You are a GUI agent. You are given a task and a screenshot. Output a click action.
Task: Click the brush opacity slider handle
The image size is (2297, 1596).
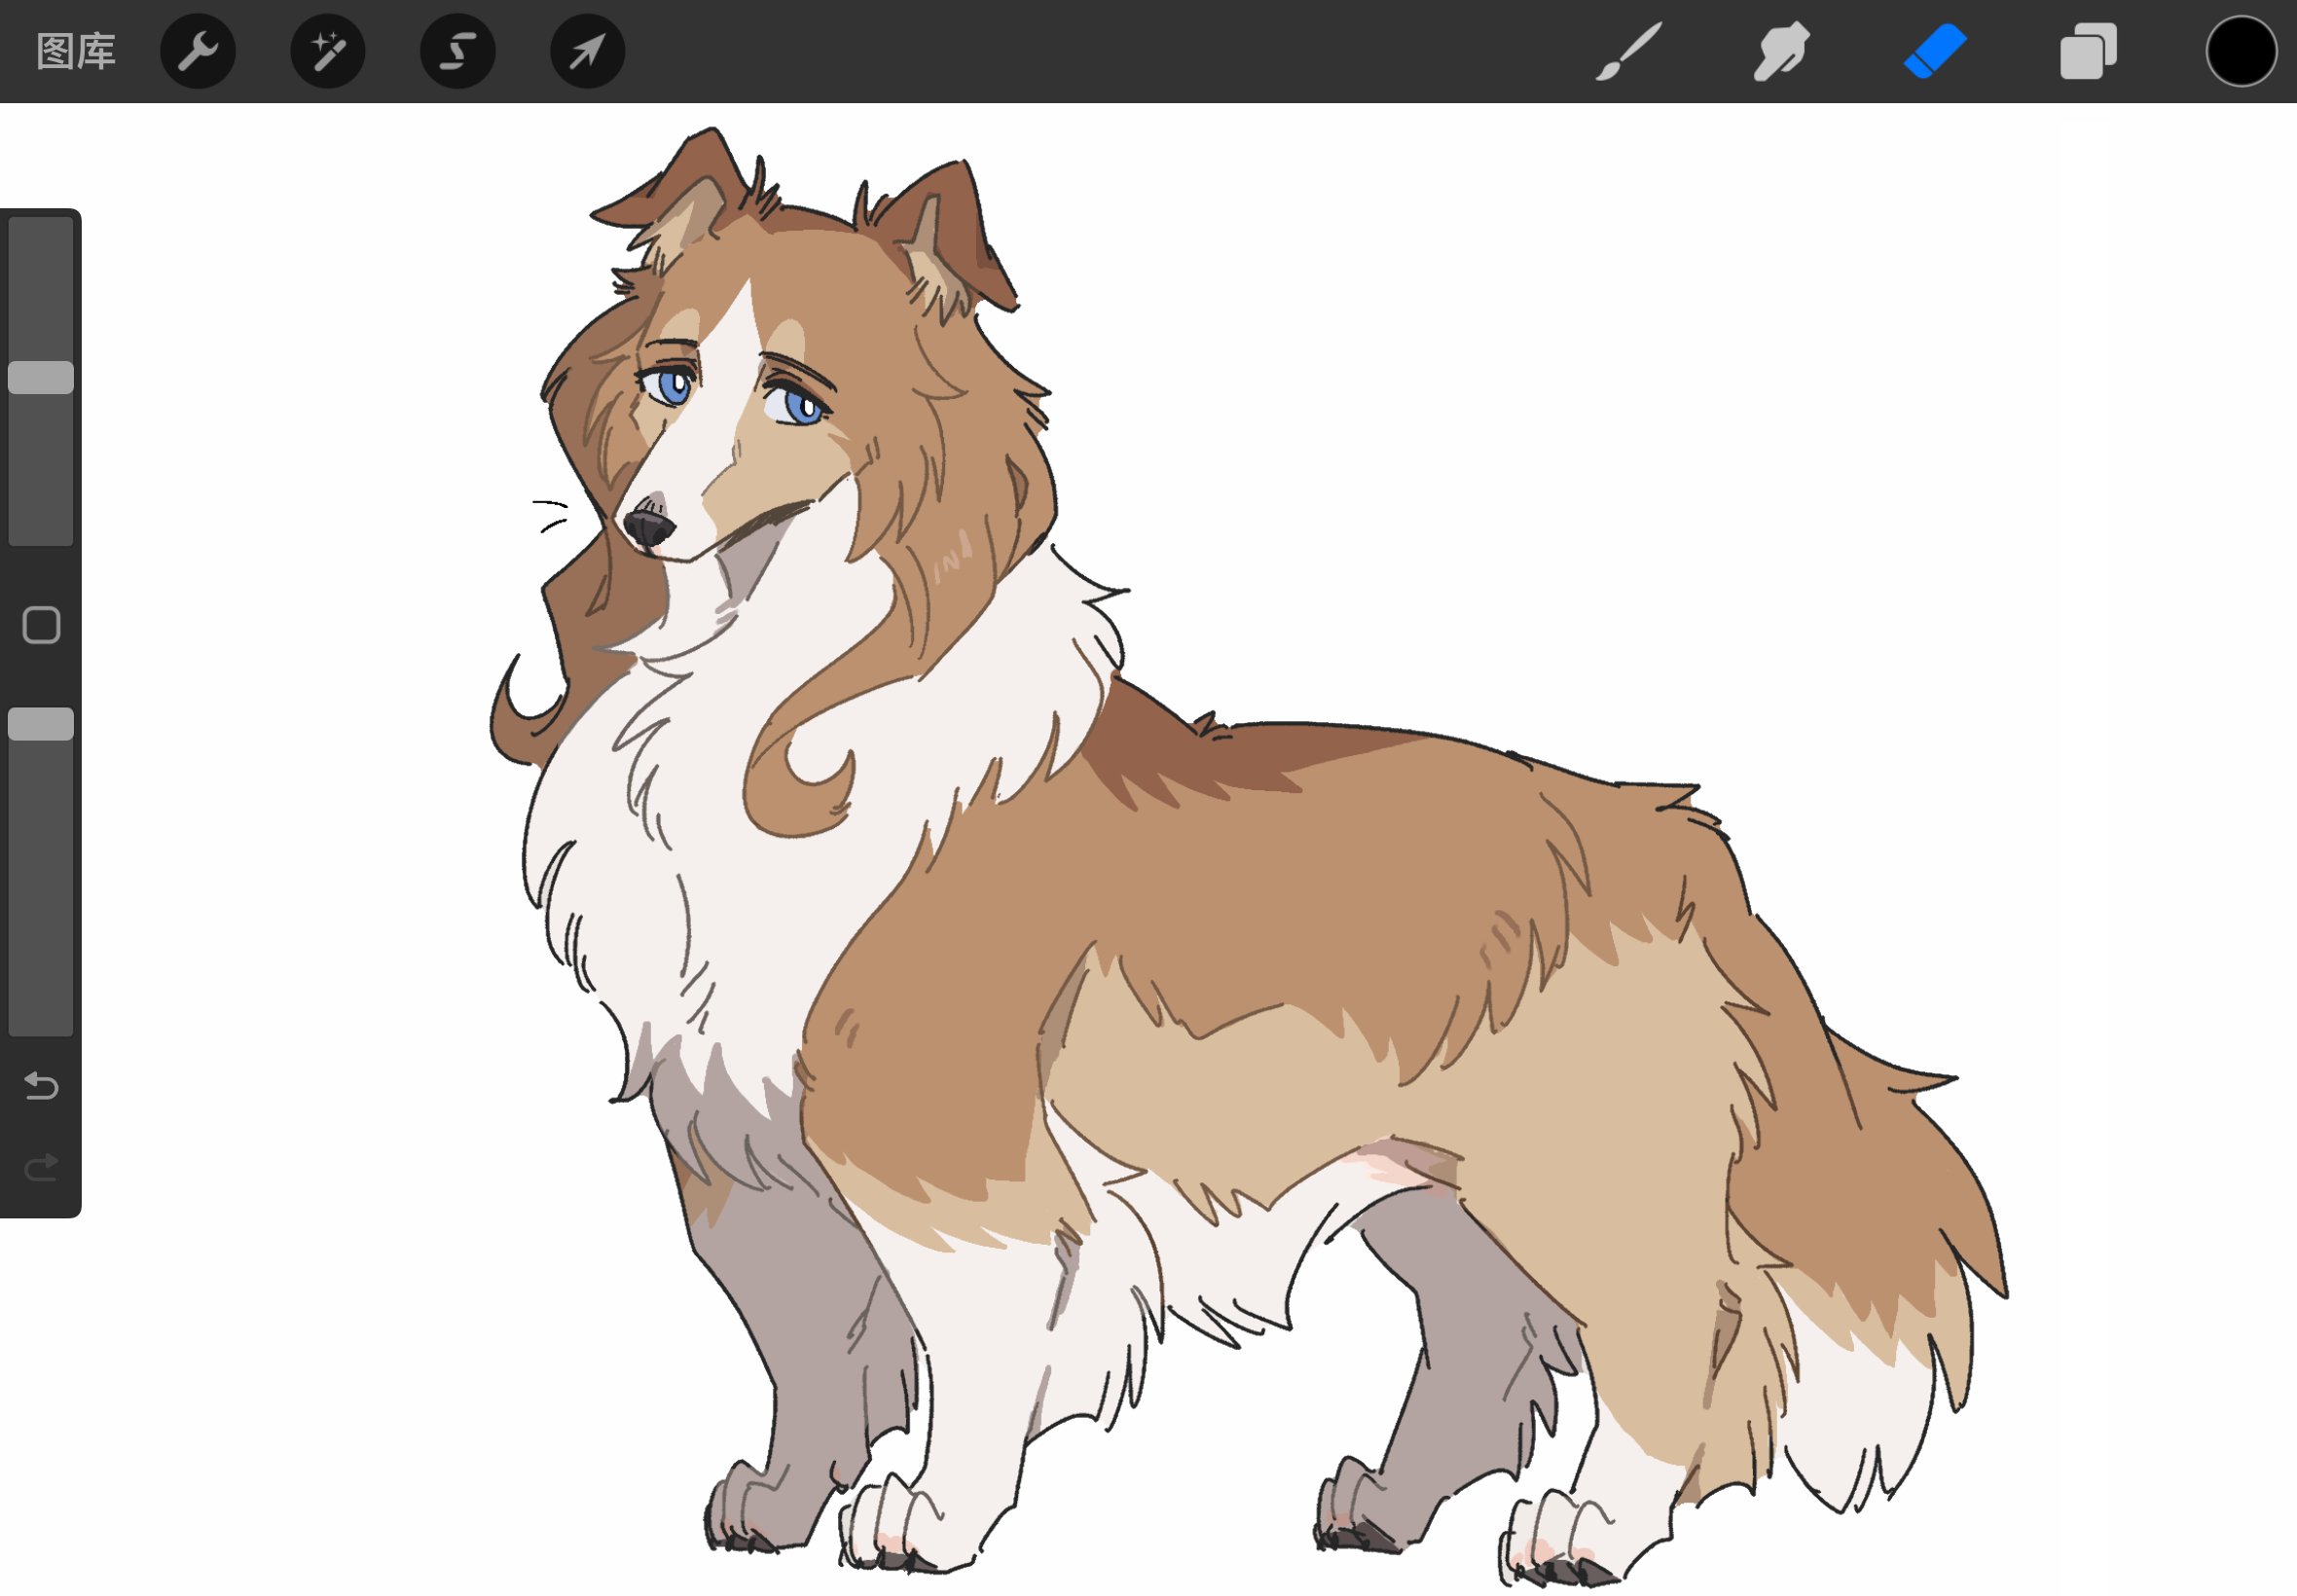tap(41, 725)
